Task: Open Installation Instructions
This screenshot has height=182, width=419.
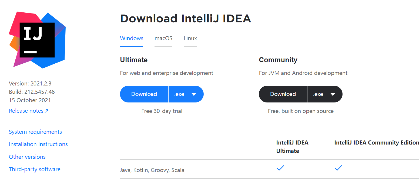Action: 38,144
